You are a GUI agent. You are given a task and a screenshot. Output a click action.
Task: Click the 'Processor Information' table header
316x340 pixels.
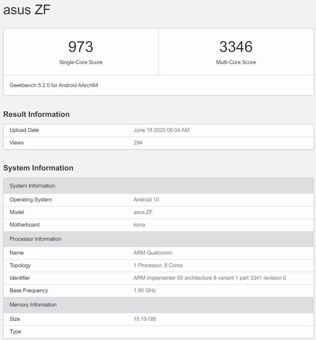click(x=159, y=239)
